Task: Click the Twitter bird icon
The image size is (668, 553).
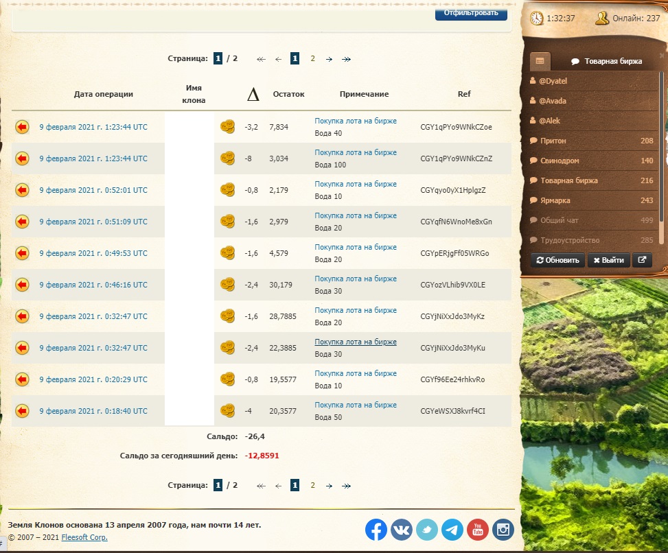Action: (x=427, y=529)
